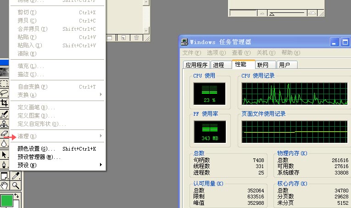Screen dimensions: 351x208
Task: Expand the 变换(A) submenu
Action: click(57, 95)
